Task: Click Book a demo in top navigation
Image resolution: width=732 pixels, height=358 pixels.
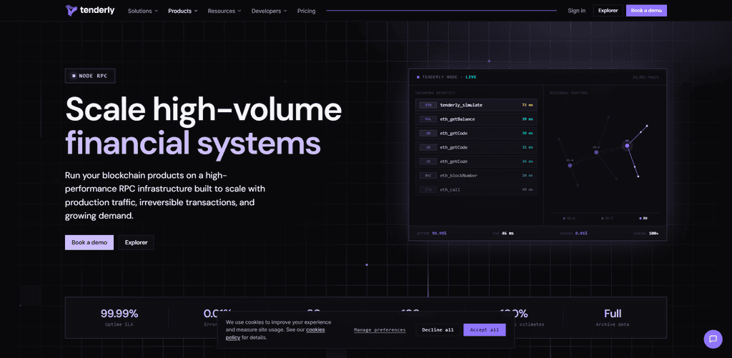Action: 646,10
